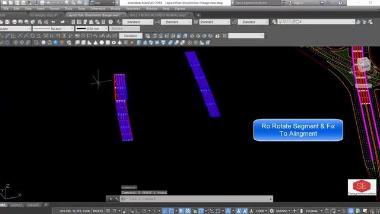The height and width of the screenshot is (214, 380).
Task: Switch to the Layout1 tab
Action: 16,205
